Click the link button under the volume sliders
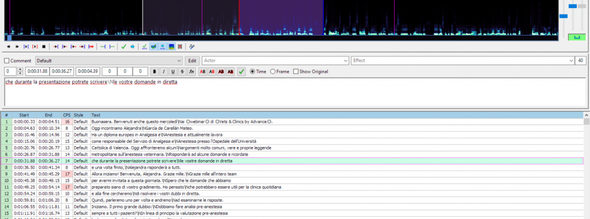The width and height of the screenshot is (590, 219). tap(577, 37)
